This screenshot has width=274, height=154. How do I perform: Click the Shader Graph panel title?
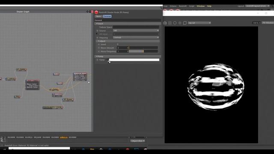click(x=23, y=12)
